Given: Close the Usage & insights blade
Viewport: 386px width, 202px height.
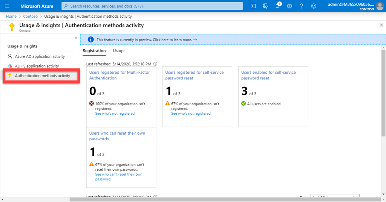Looking at the screenshot, I should pos(381,25).
